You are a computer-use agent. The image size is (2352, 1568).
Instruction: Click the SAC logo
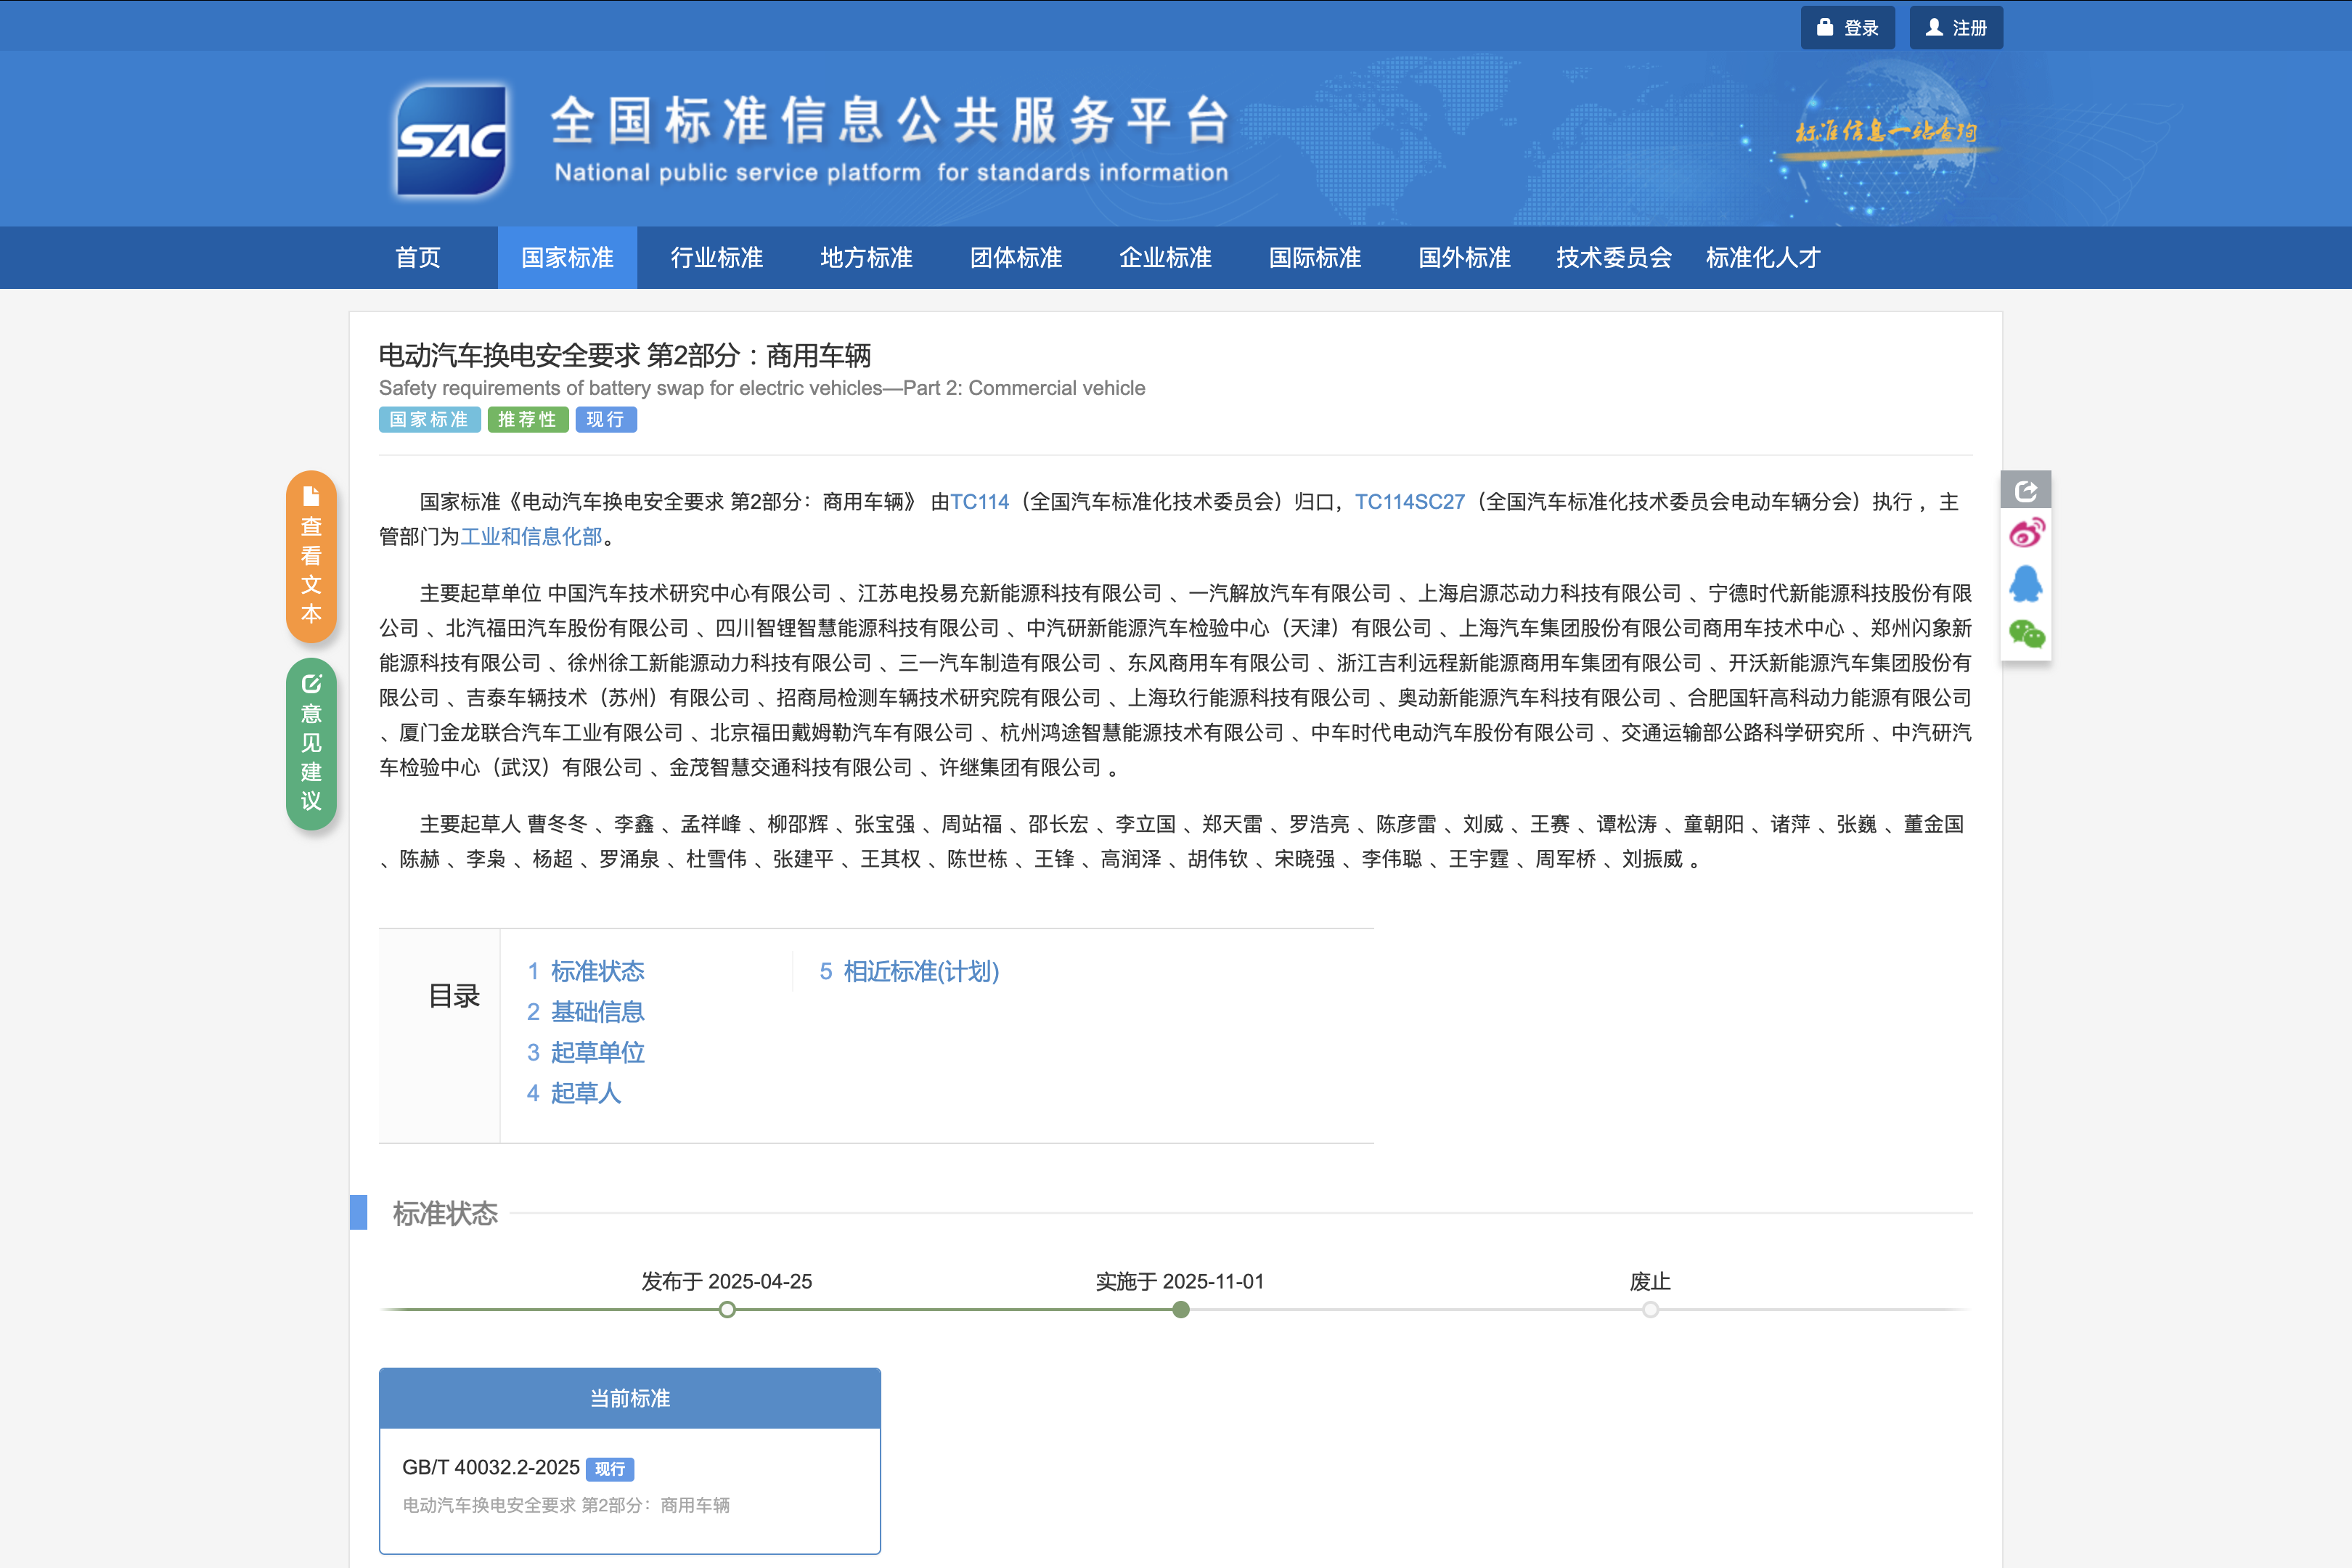coord(451,141)
